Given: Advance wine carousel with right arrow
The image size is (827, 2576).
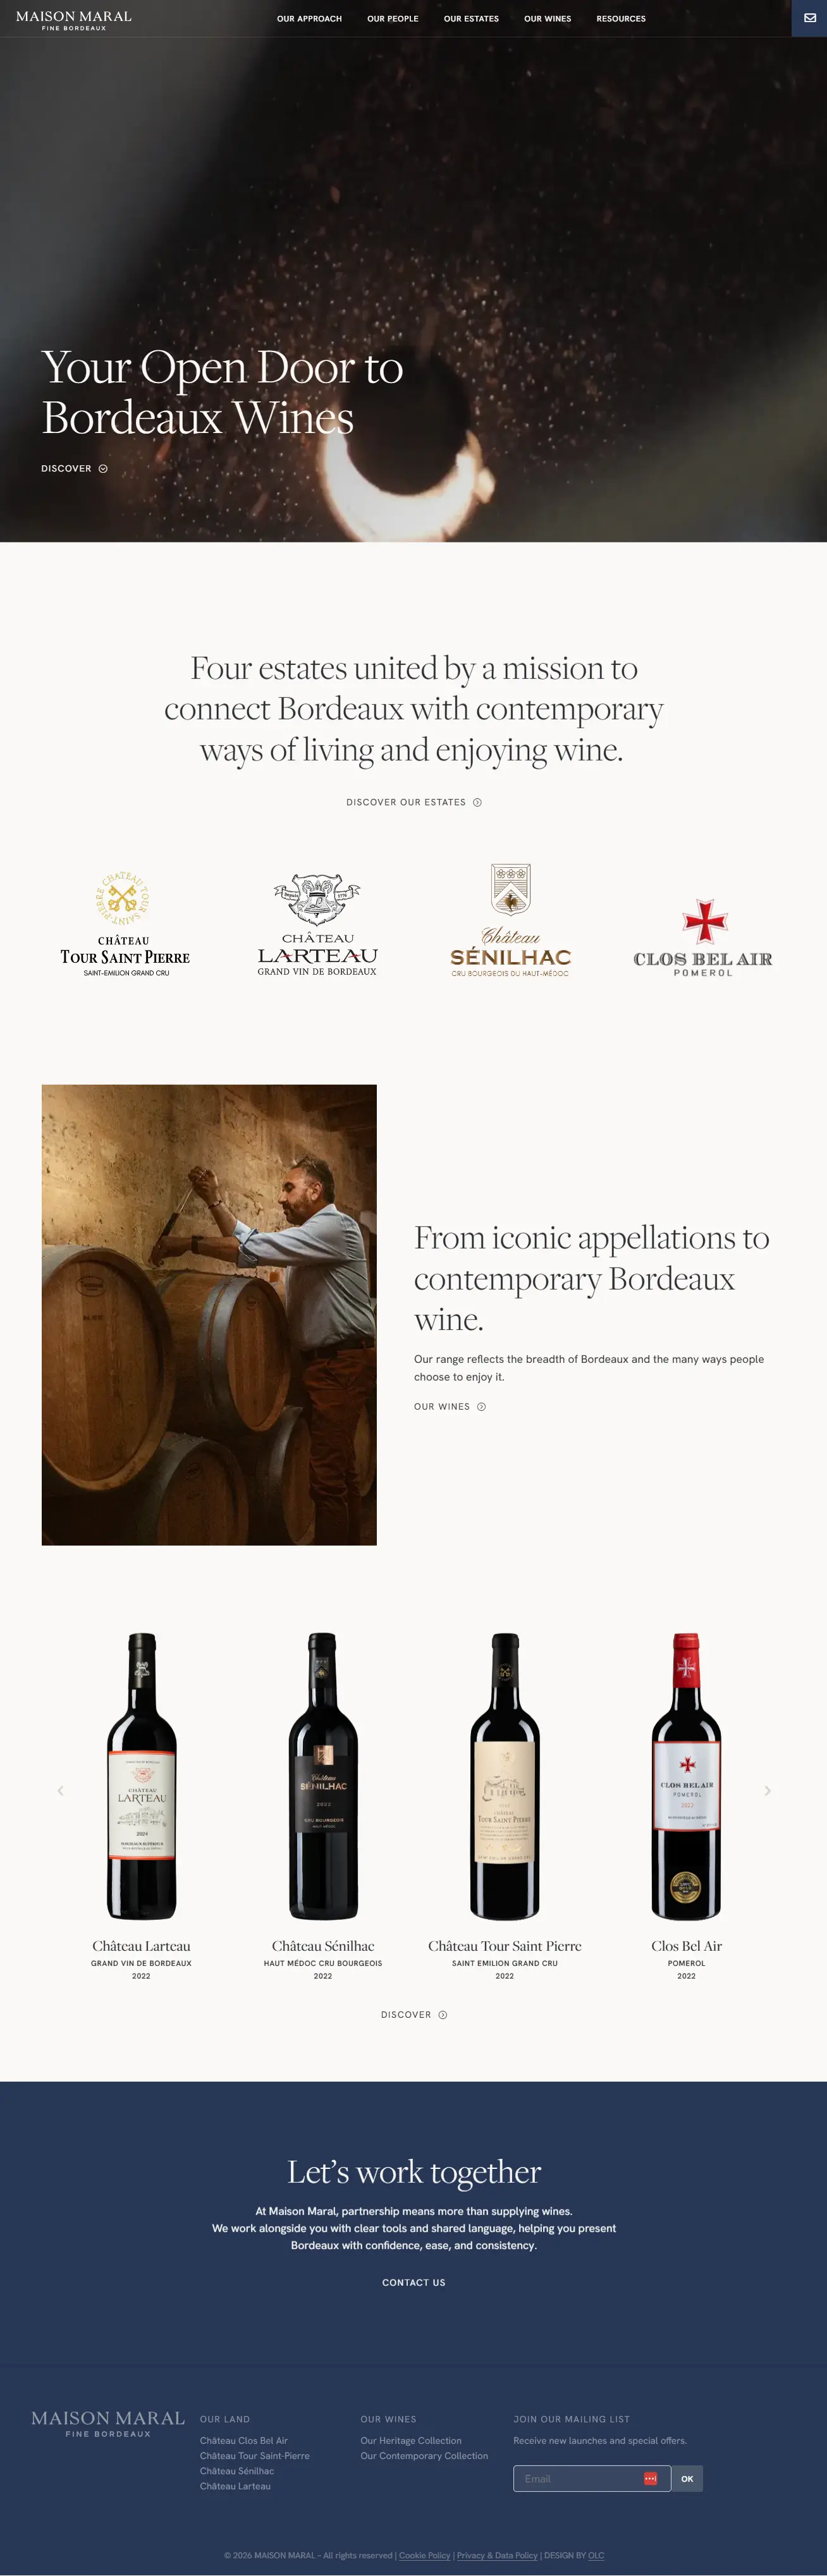Looking at the screenshot, I should tap(767, 1791).
